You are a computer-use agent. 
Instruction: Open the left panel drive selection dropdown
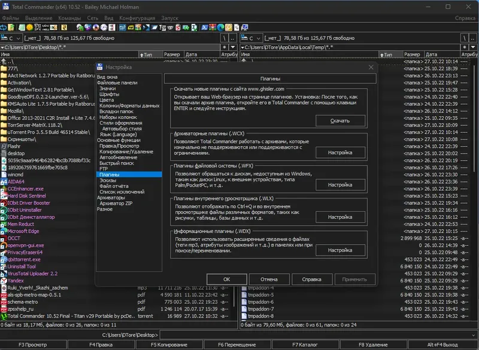18,37
